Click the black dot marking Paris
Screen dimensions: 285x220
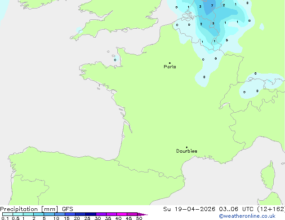point(170,63)
